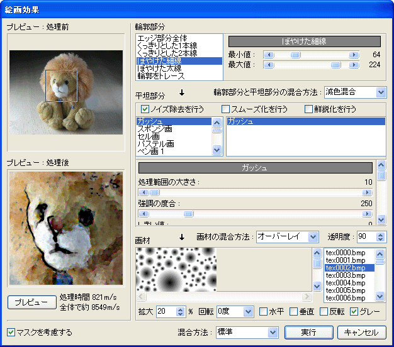This screenshot has height=347, width=394.
Task: Enable 鮮鋭化を行う checkbox
Action: coord(308,109)
